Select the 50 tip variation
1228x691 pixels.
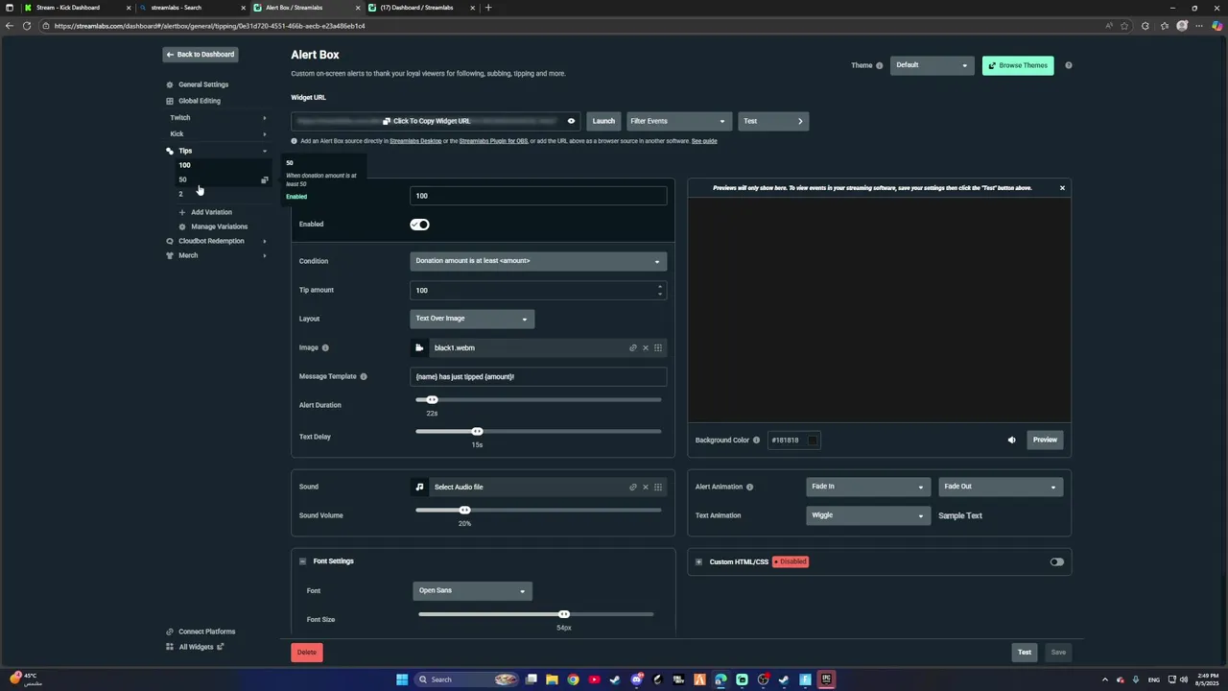click(182, 179)
